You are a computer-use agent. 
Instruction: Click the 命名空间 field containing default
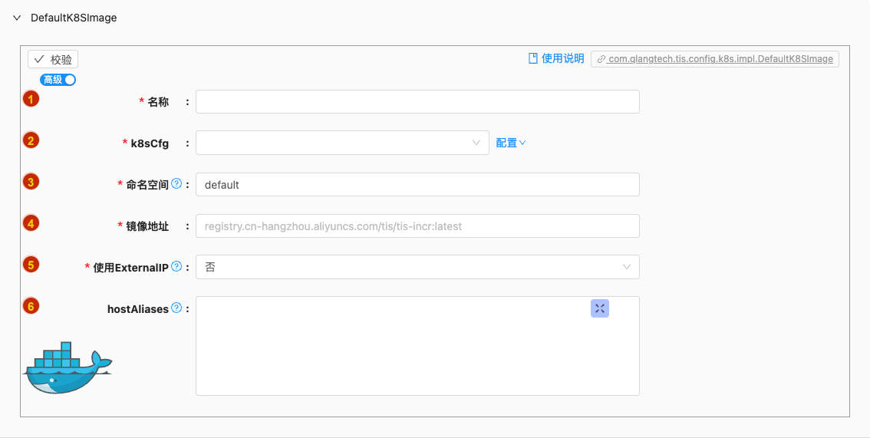pos(417,185)
